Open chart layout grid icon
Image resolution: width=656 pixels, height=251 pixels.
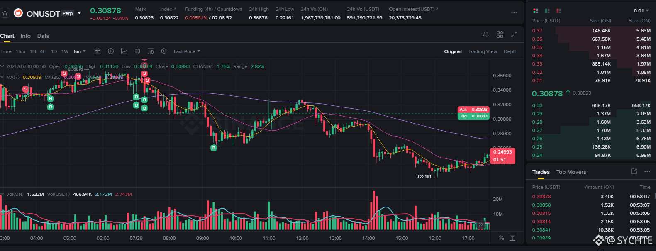pyautogui.click(x=500, y=34)
